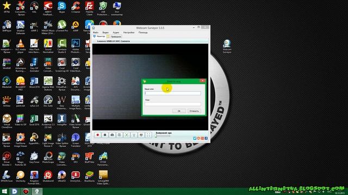Viewport: 348px width, 195px height.
Task: Open the red record taskbar application
Action: tap(26, 191)
